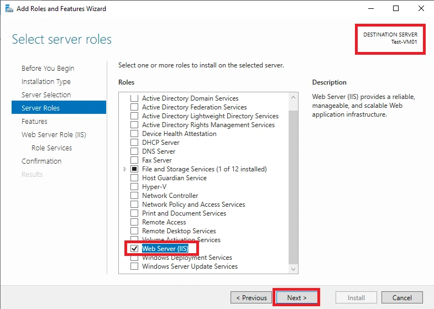Check Network Policy and Access Services
434x309 pixels.
pos(134,205)
